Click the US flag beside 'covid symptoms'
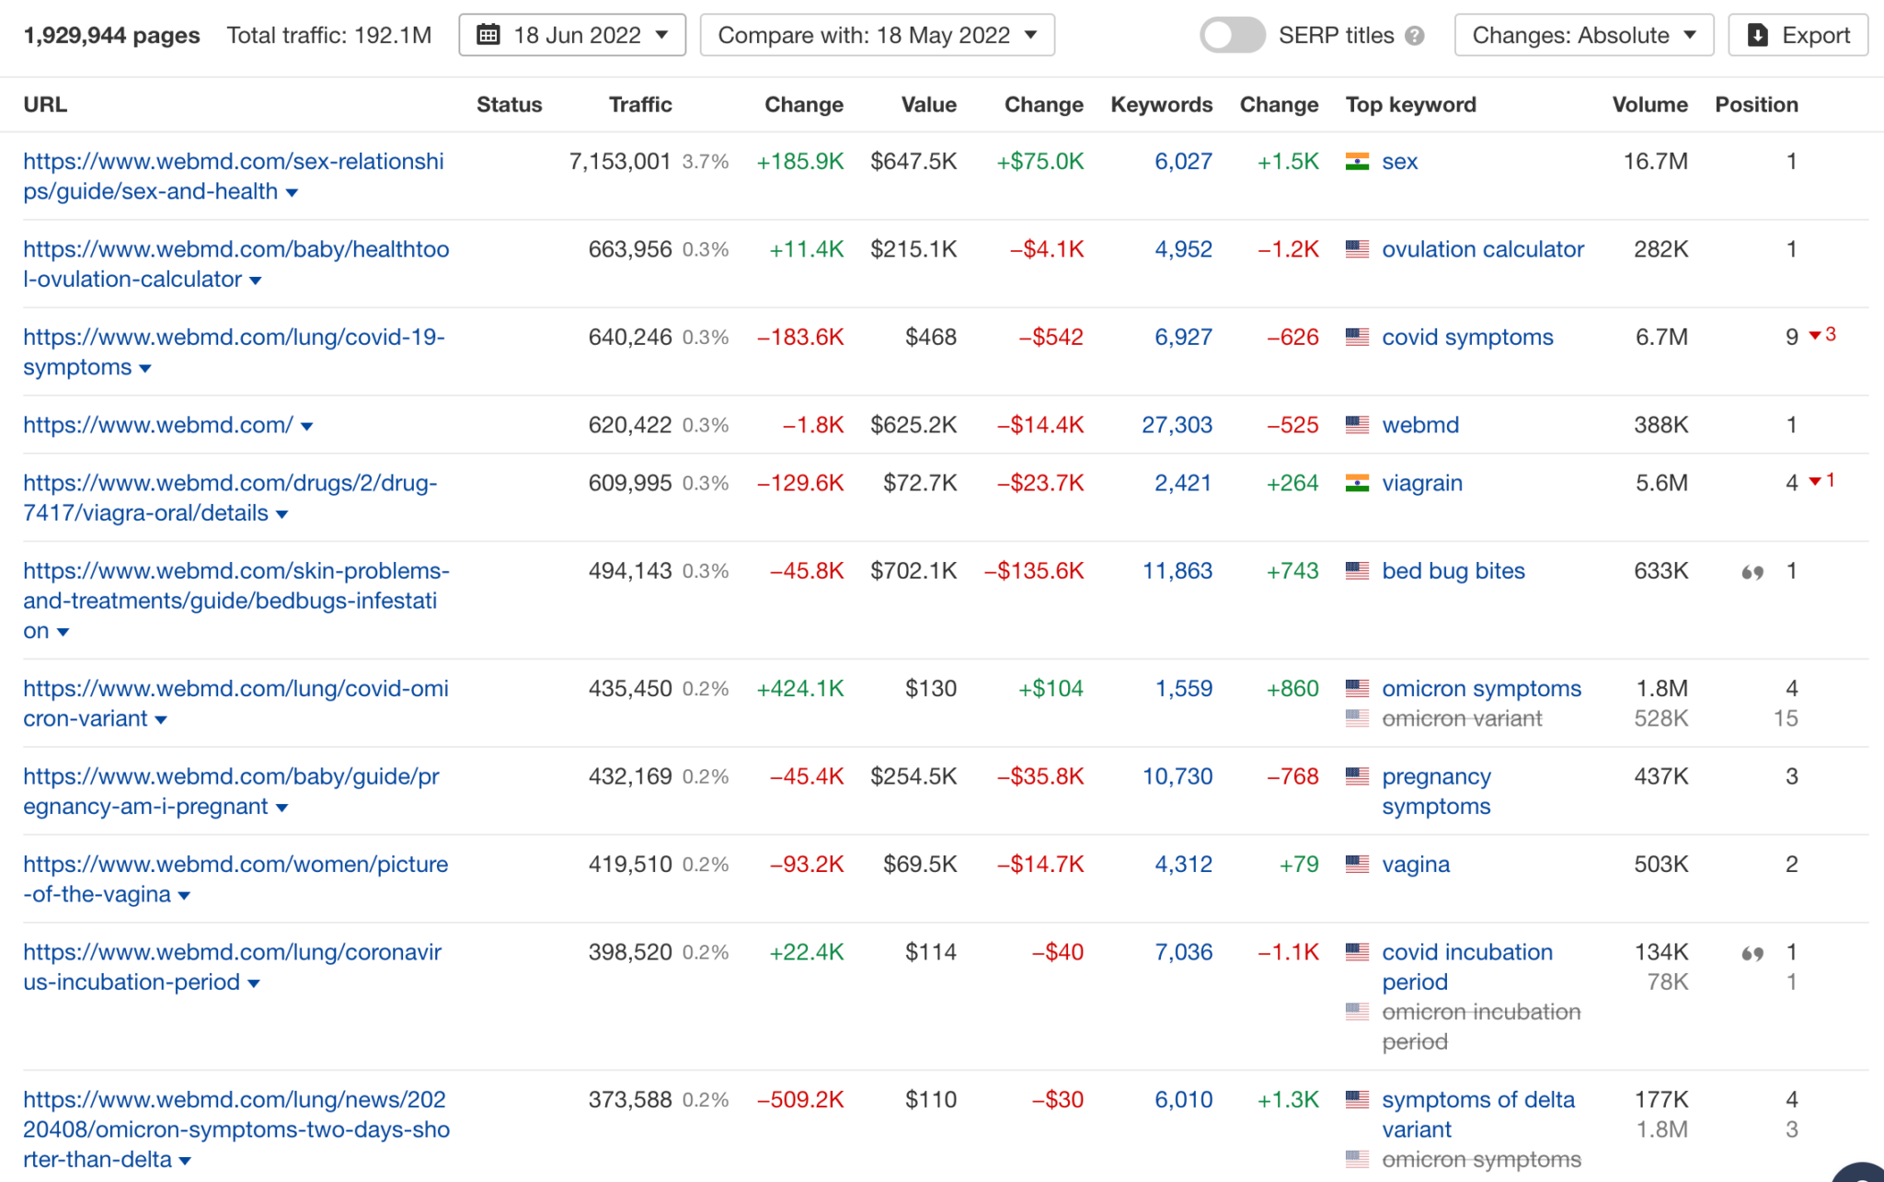The image size is (1884, 1182). click(1357, 338)
